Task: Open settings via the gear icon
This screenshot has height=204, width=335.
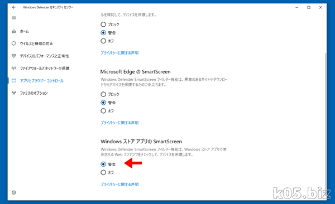Action: [x=14, y=192]
